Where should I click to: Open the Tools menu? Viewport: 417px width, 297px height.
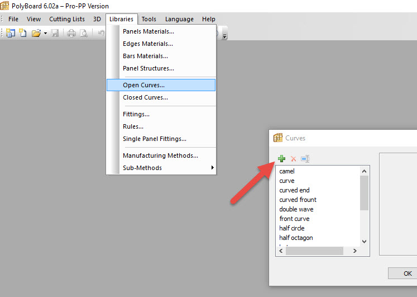click(148, 19)
